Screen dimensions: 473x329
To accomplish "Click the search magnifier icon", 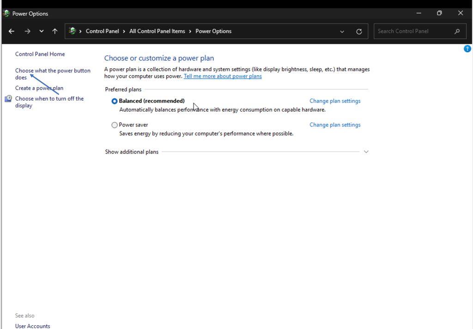I will coord(457,31).
